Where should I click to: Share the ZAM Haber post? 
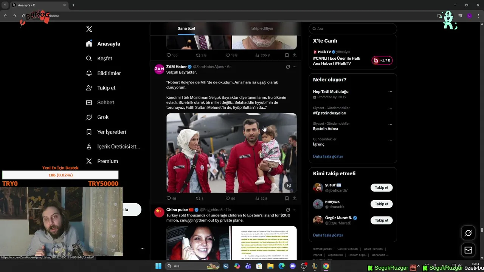tap(295, 198)
